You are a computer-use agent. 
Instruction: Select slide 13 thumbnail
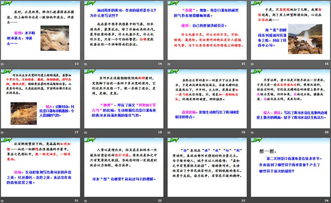click(x=41, y=34)
